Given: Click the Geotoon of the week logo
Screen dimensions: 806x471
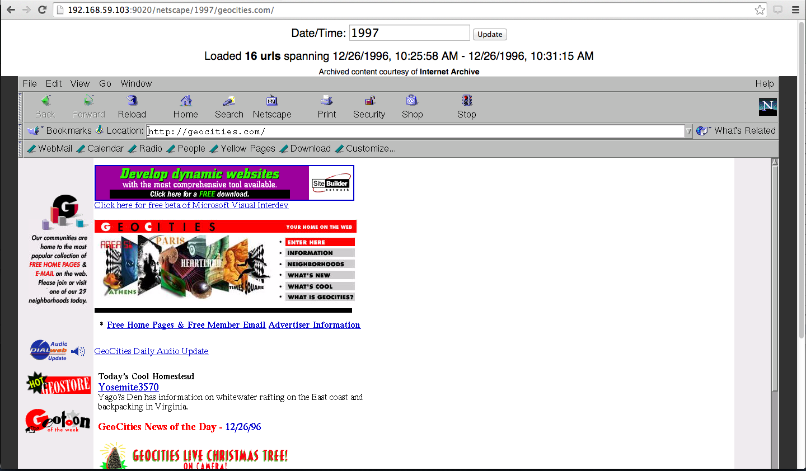Looking at the screenshot, I should pos(58,421).
